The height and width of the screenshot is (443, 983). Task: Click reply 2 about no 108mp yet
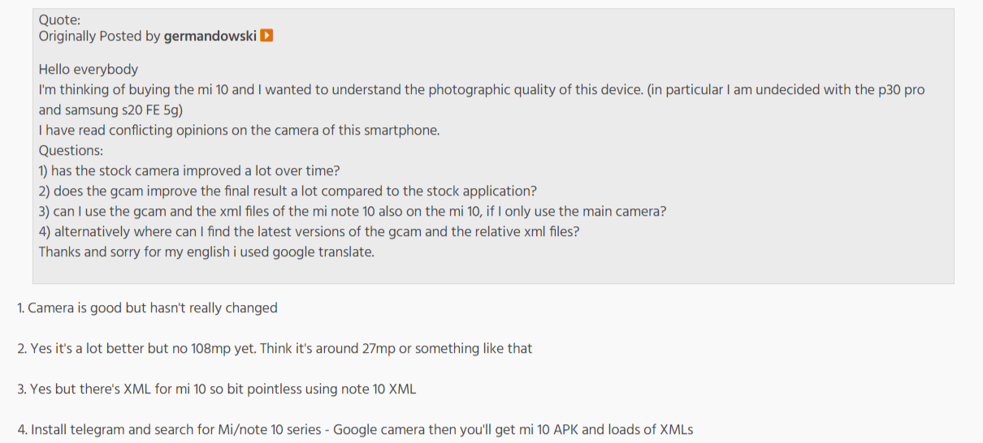coord(275,349)
